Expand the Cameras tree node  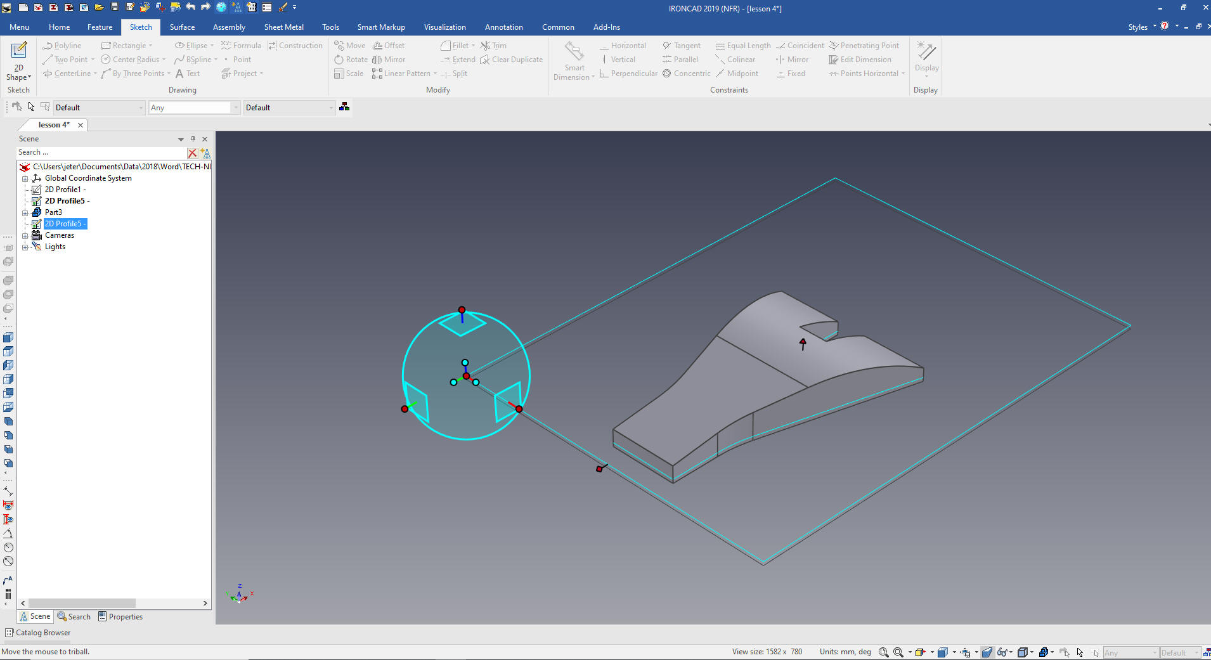pyautogui.click(x=25, y=236)
